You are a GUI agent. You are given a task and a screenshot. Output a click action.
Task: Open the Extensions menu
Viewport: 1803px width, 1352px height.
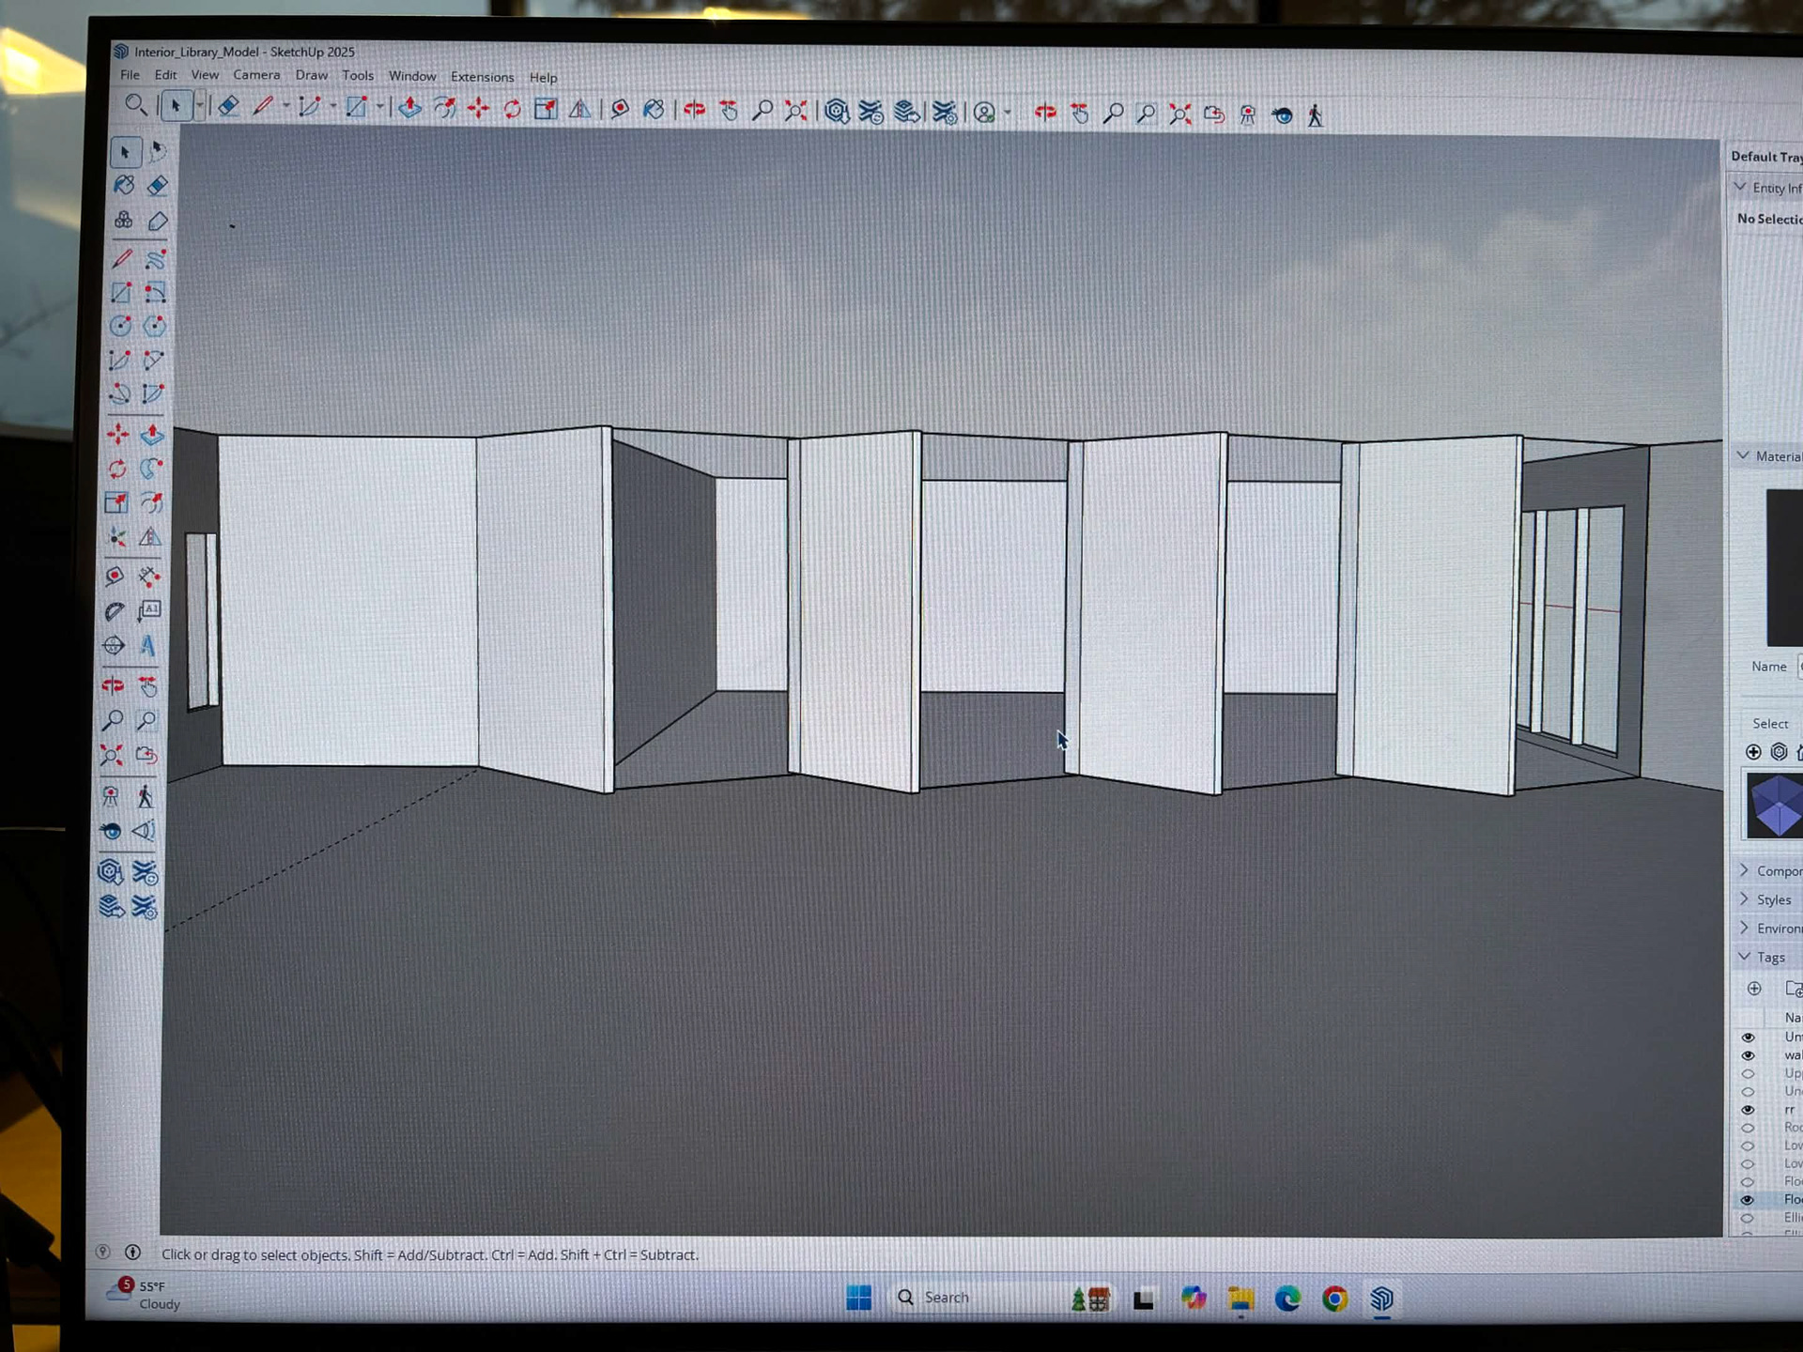tap(482, 77)
